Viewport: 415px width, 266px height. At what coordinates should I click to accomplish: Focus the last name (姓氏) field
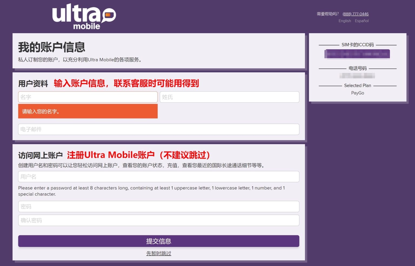point(229,97)
